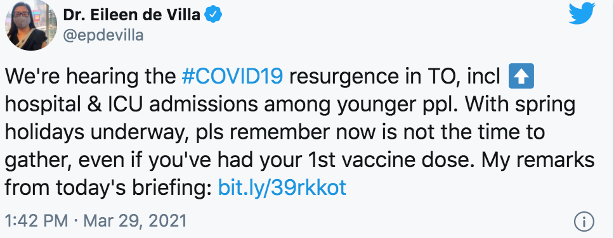
Task: Click the "from today's briefing:" text
Action: 108,188
